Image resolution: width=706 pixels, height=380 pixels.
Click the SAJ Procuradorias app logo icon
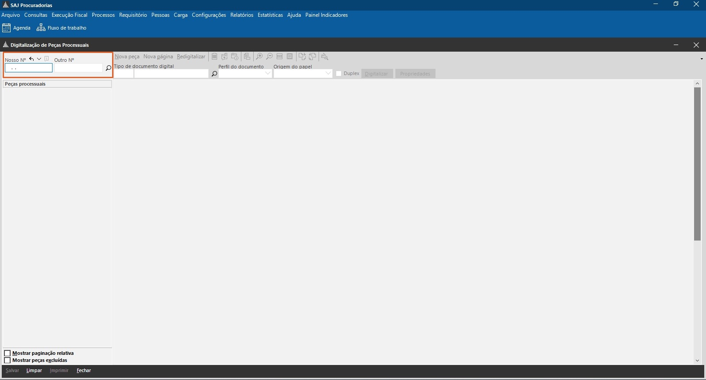[x=5, y=5]
